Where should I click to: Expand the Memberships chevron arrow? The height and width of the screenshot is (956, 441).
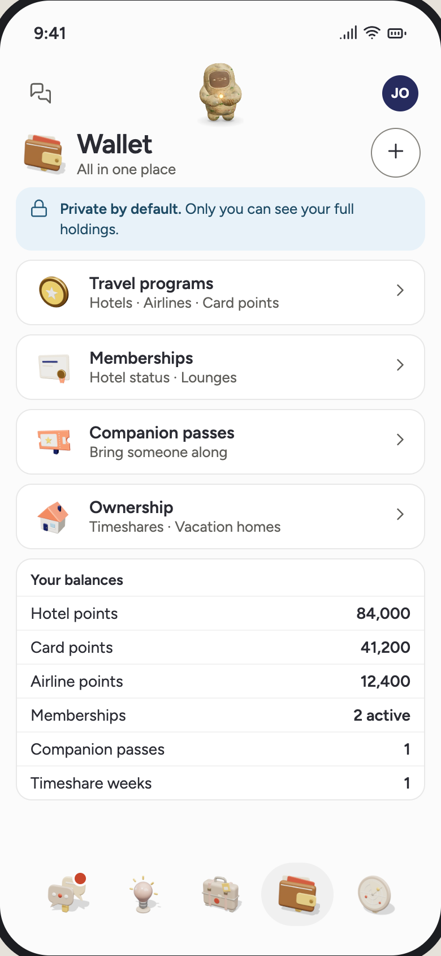coord(400,365)
